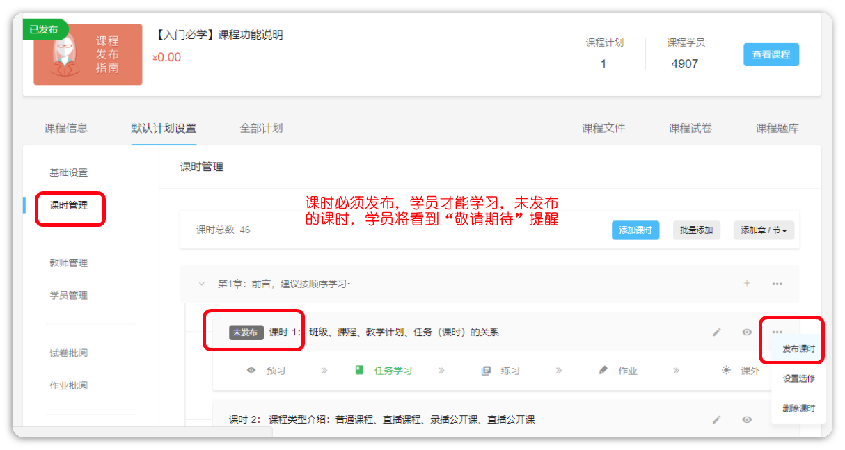Screen dimensions: 845x450
Task: Click the three-dot more icon for 课时 1
Action: 777,332
